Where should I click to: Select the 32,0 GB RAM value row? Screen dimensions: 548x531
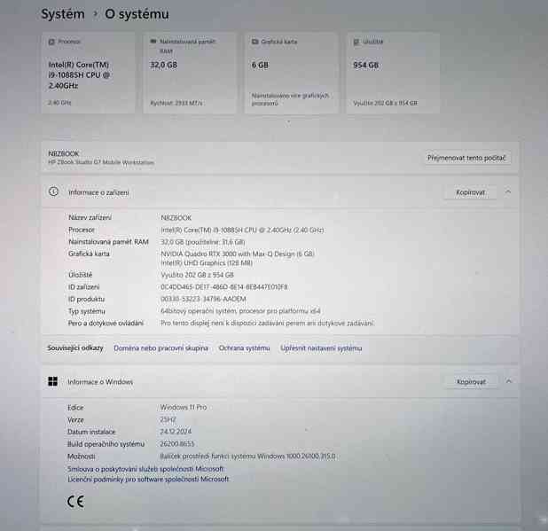203,242
